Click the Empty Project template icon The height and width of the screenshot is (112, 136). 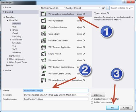point(44,54)
